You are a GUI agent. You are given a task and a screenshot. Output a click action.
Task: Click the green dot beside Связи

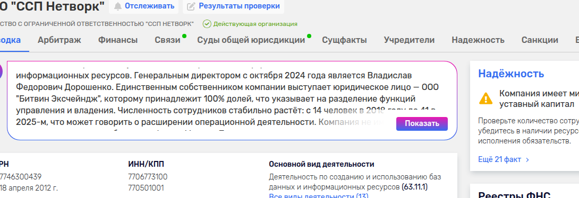pos(184,36)
